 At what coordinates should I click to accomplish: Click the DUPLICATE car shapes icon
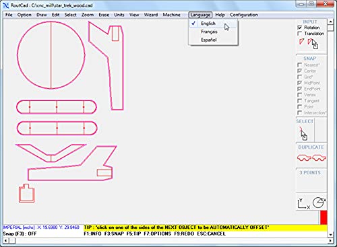[311, 157]
